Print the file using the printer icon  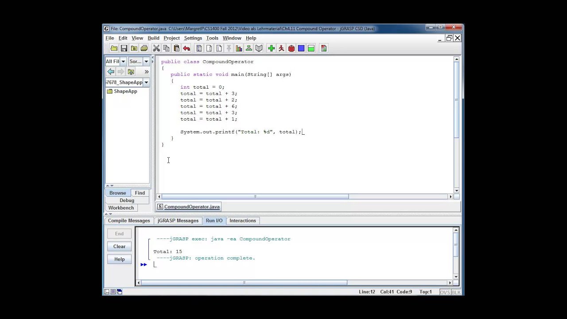[144, 48]
